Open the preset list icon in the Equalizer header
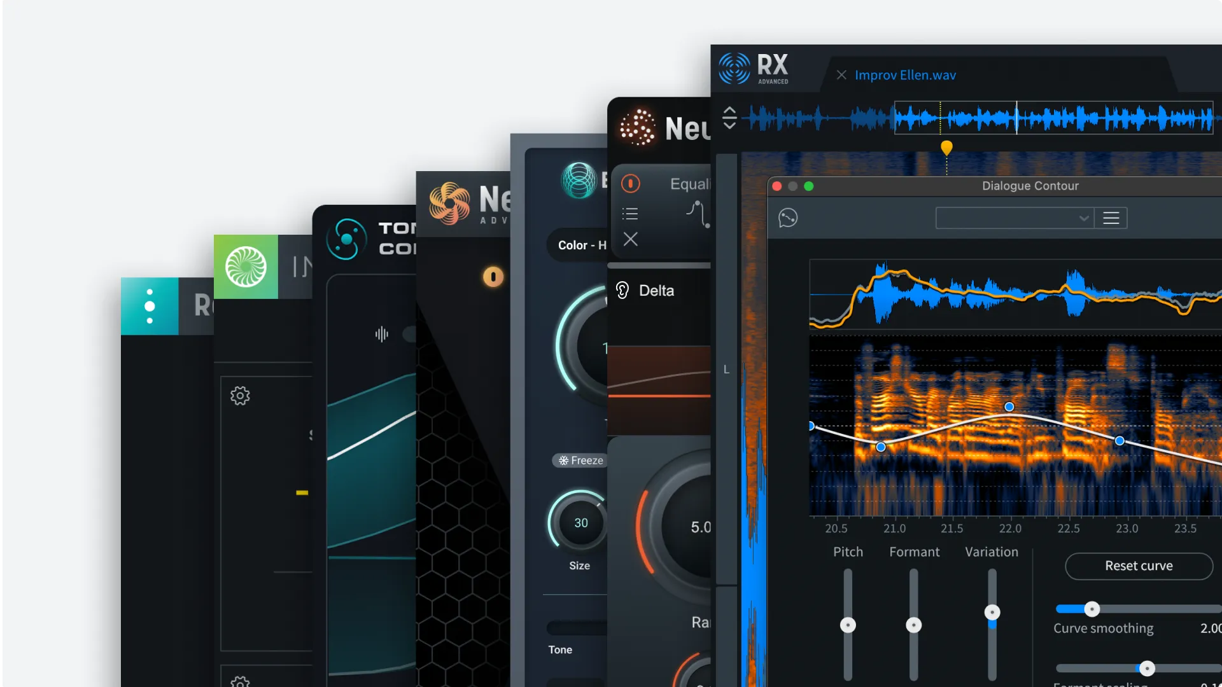Screen dimensions: 1222x687 629,214
